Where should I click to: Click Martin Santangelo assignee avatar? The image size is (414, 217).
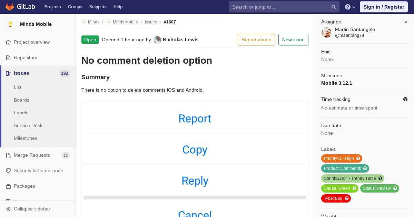[x=326, y=32]
